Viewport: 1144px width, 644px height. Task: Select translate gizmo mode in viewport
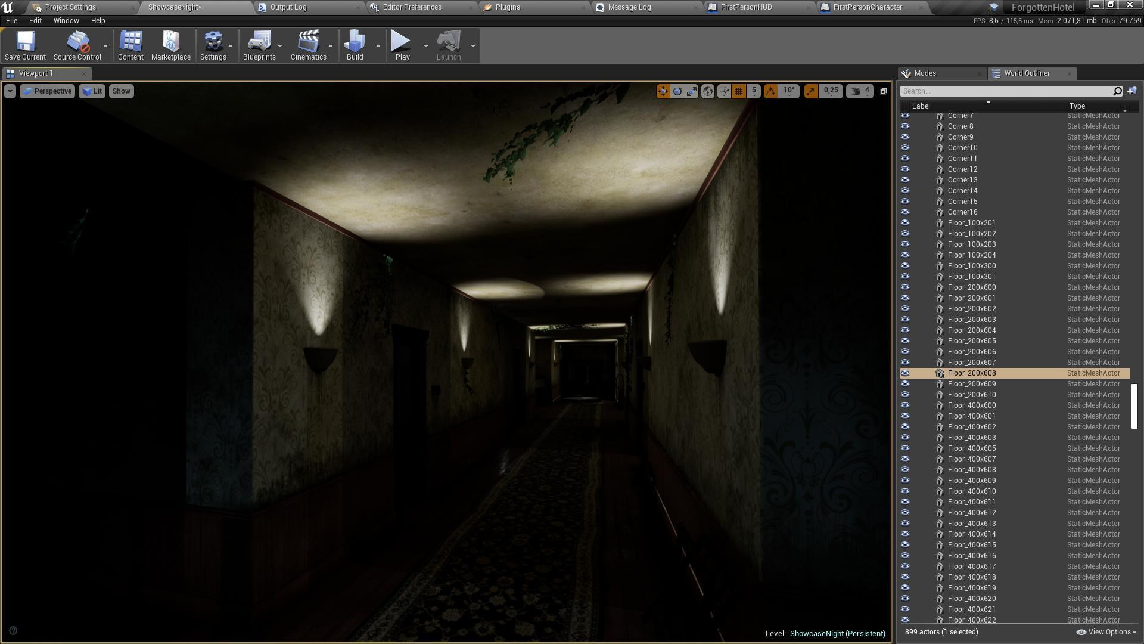click(x=663, y=91)
